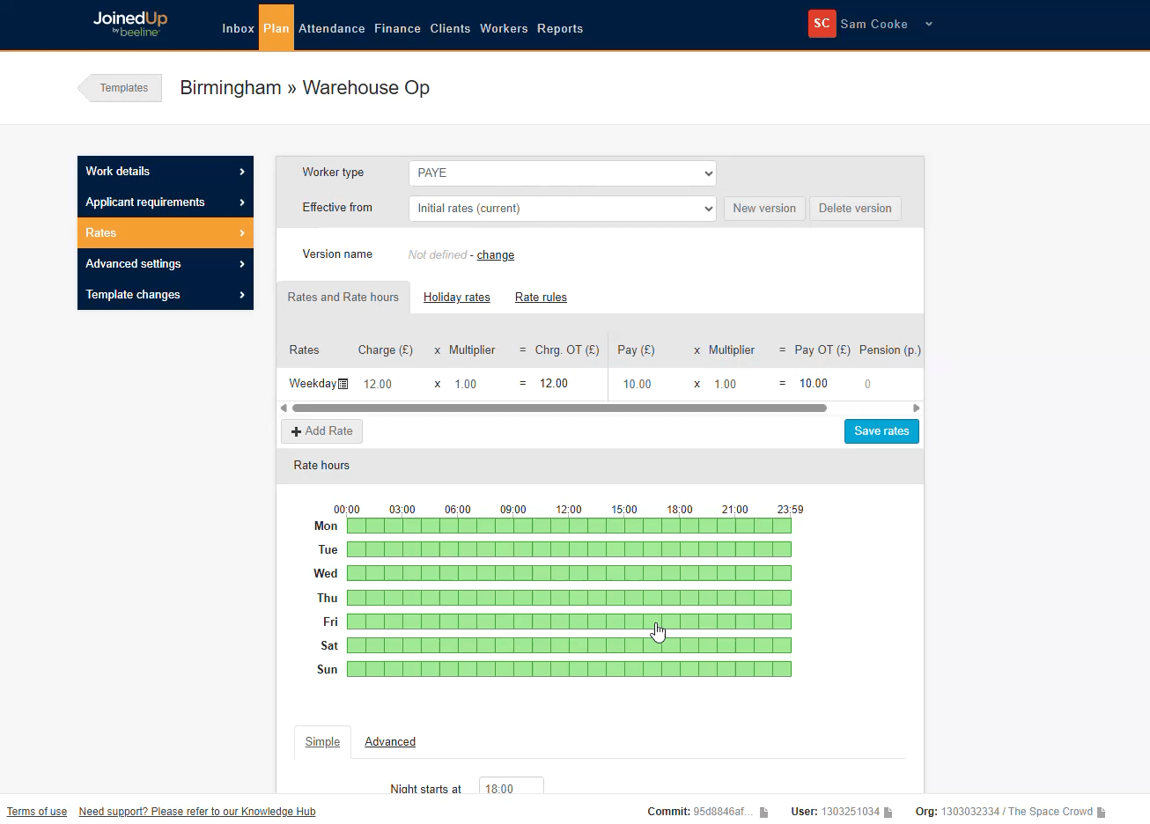Toggle the first Wed rate hour cell
Screen dimensions: 1150x824
pyautogui.click(x=356, y=573)
